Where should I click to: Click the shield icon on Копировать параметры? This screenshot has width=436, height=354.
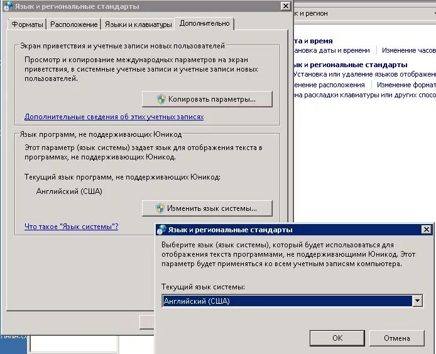click(x=161, y=99)
